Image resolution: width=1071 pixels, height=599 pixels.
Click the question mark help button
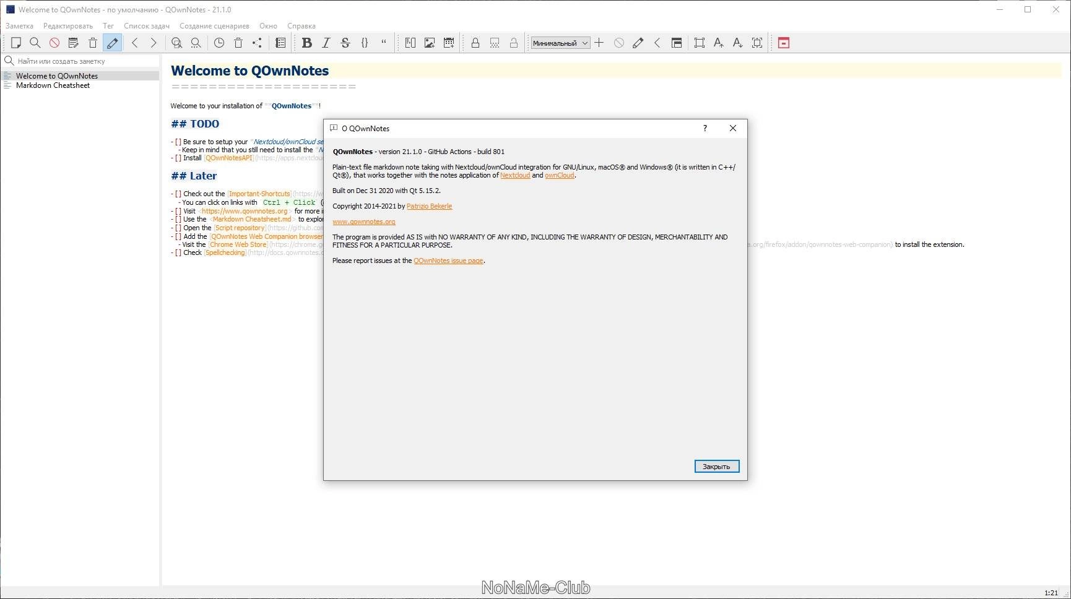pos(705,128)
